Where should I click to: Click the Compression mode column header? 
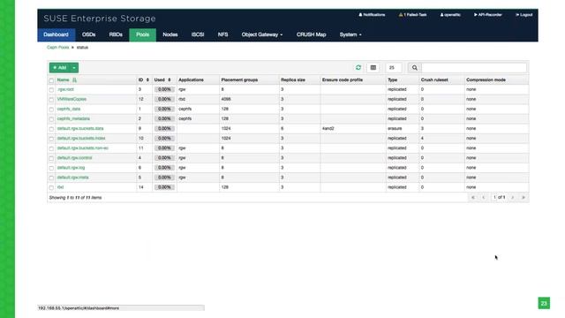(x=486, y=79)
